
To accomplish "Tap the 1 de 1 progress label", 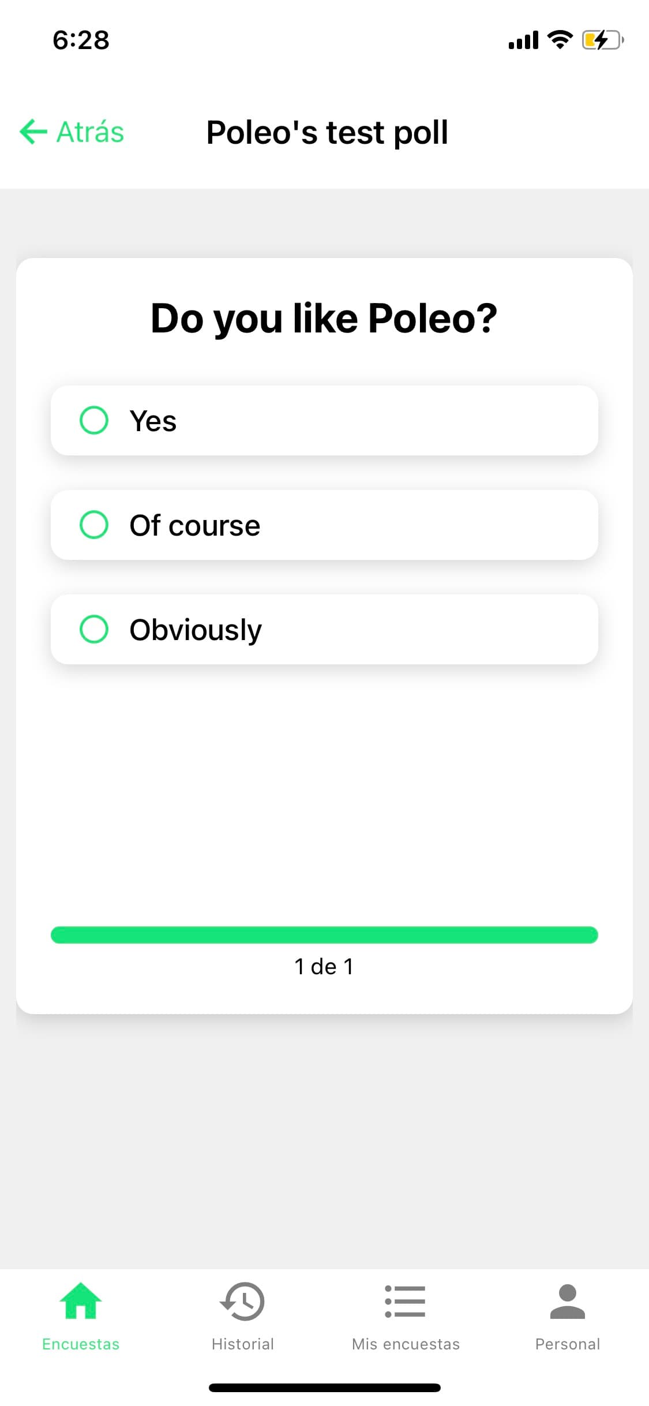I will coord(324,966).
